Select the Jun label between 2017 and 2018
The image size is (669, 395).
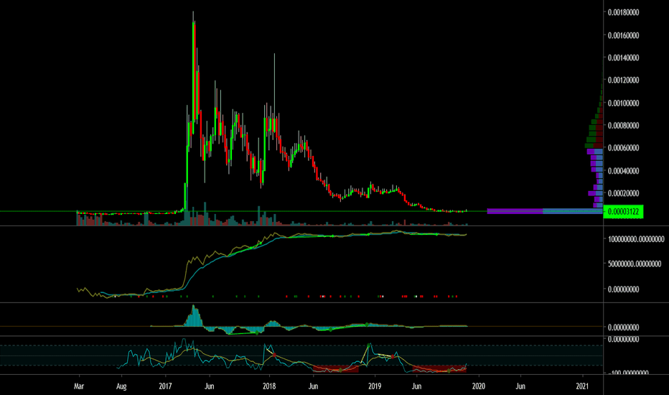tap(209, 386)
